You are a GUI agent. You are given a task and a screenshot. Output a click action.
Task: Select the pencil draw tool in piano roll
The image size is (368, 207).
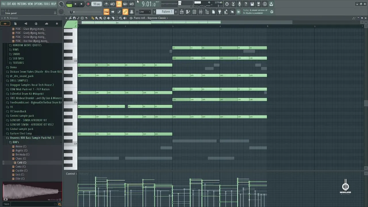(93, 18)
